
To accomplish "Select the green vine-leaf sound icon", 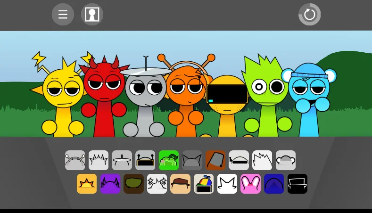I will click(169, 160).
